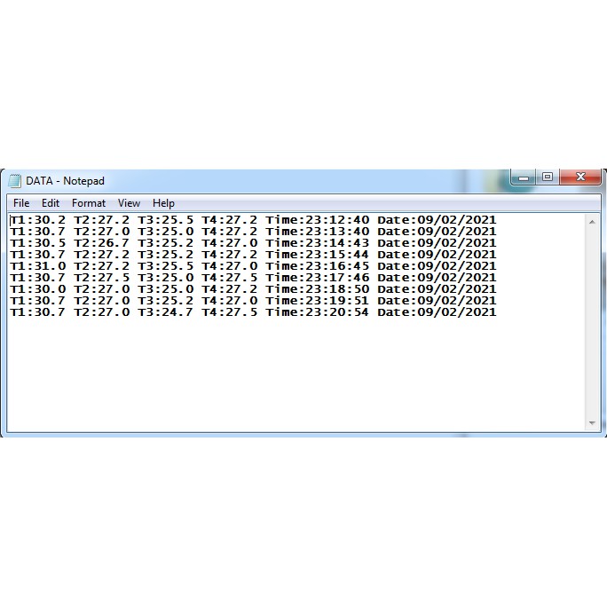The image size is (607, 607).
Task: Open the Format menu
Action: pos(89,203)
